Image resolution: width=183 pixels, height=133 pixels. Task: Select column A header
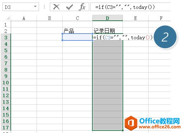point(24,18)
